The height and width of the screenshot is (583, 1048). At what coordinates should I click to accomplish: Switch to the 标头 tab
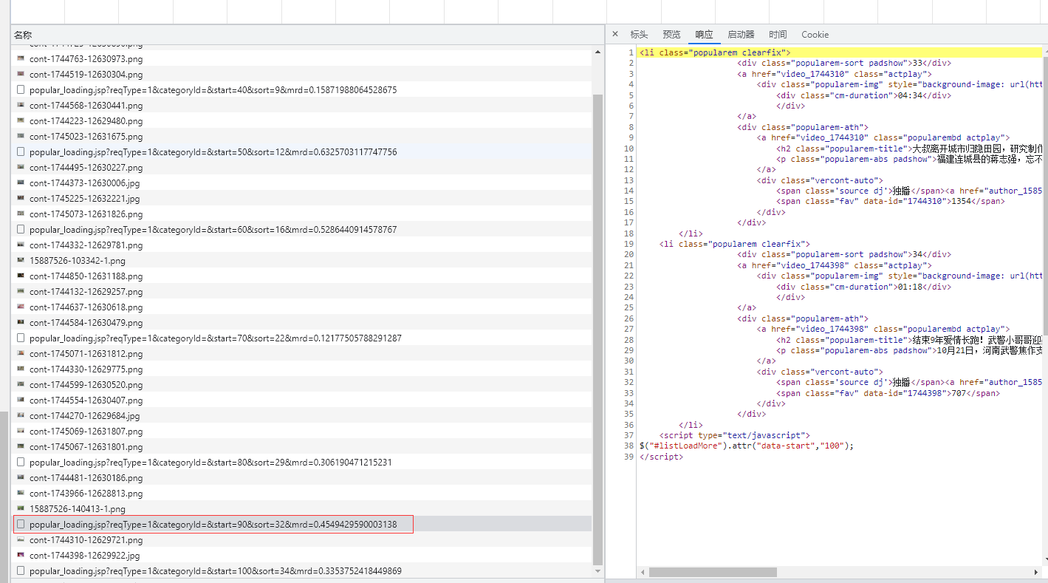[639, 35]
